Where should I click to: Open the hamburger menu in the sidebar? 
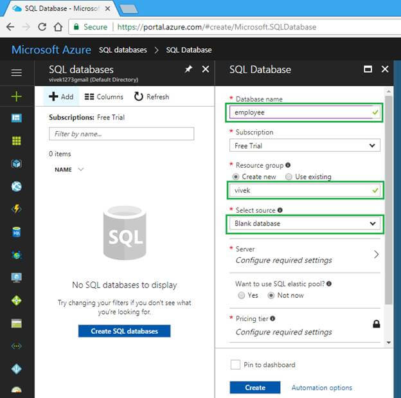[17, 73]
